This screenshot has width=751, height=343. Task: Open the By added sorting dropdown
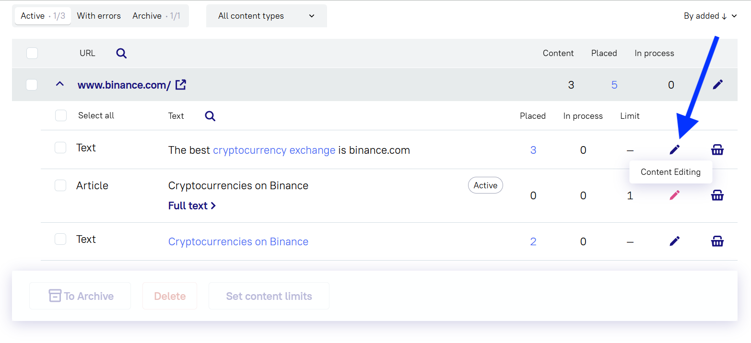(710, 16)
